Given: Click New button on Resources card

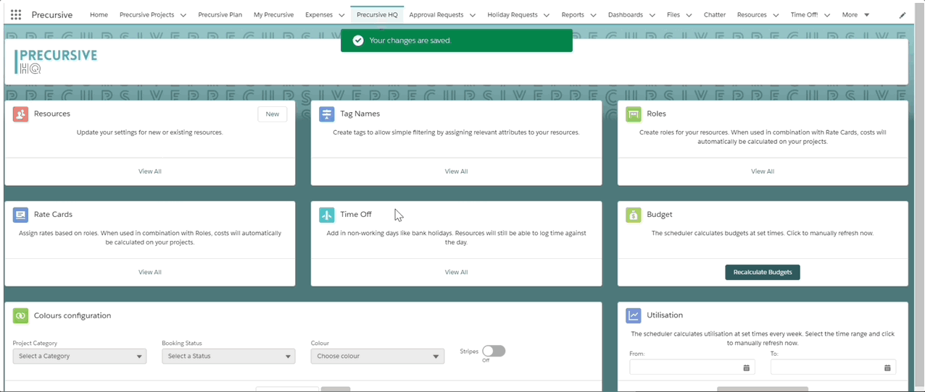Looking at the screenshot, I should click(x=273, y=114).
